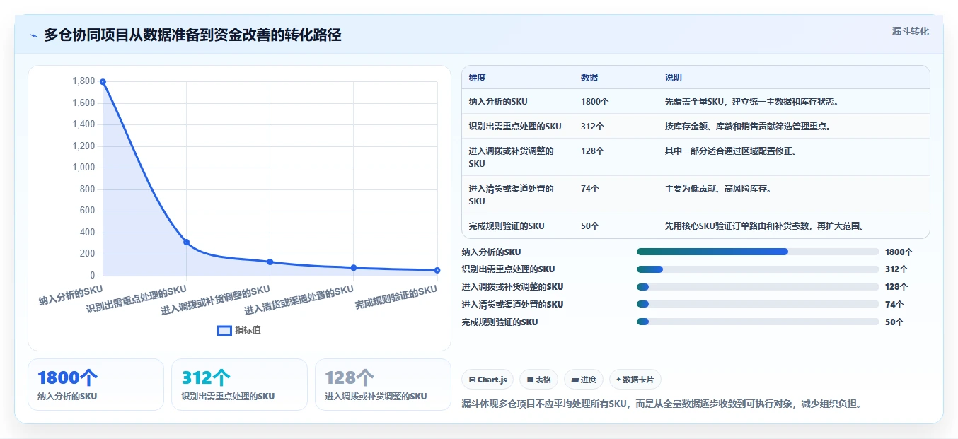Click description 主要为低贡献、高风险库存
958x439 pixels.
point(717,189)
